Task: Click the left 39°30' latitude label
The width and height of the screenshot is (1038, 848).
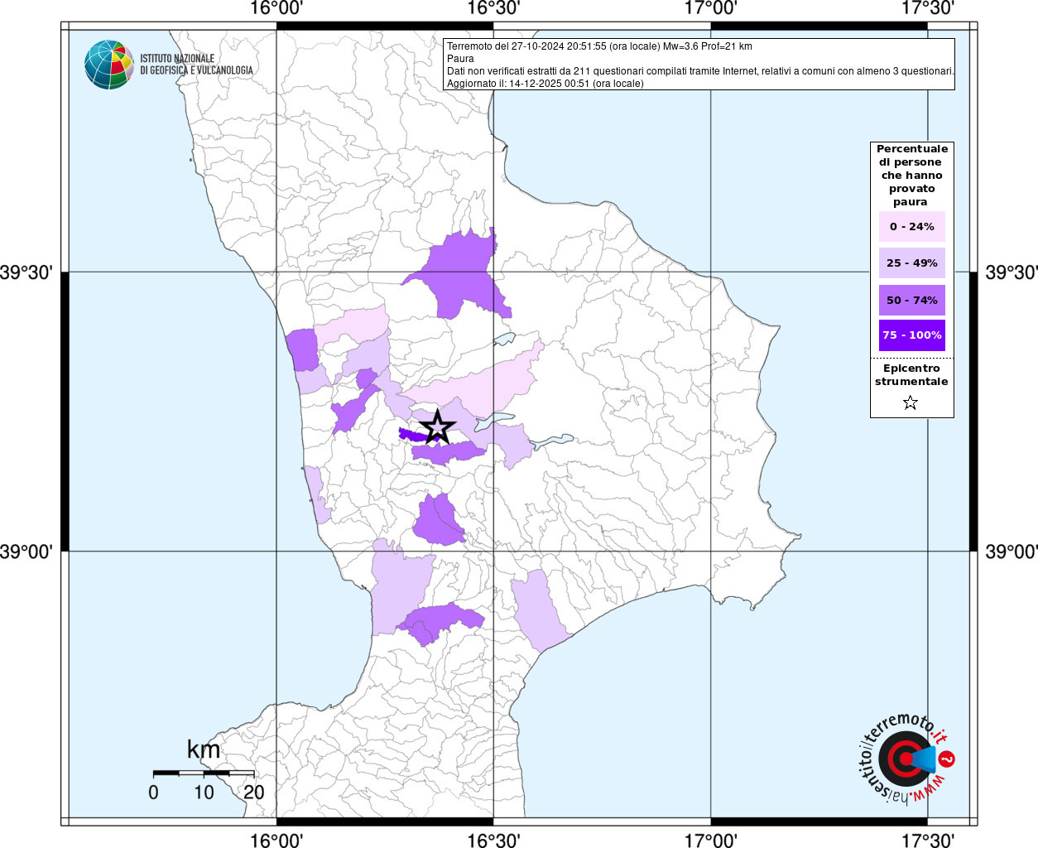Action: pyautogui.click(x=26, y=272)
